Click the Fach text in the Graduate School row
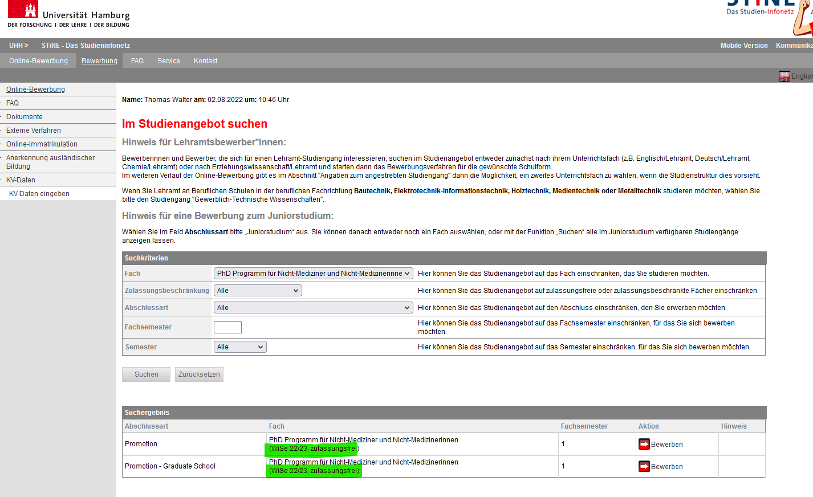Image resolution: width=813 pixels, height=497 pixels. tap(363, 466)
